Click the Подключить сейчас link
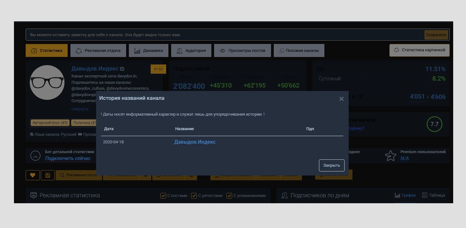 coord(68,159)
